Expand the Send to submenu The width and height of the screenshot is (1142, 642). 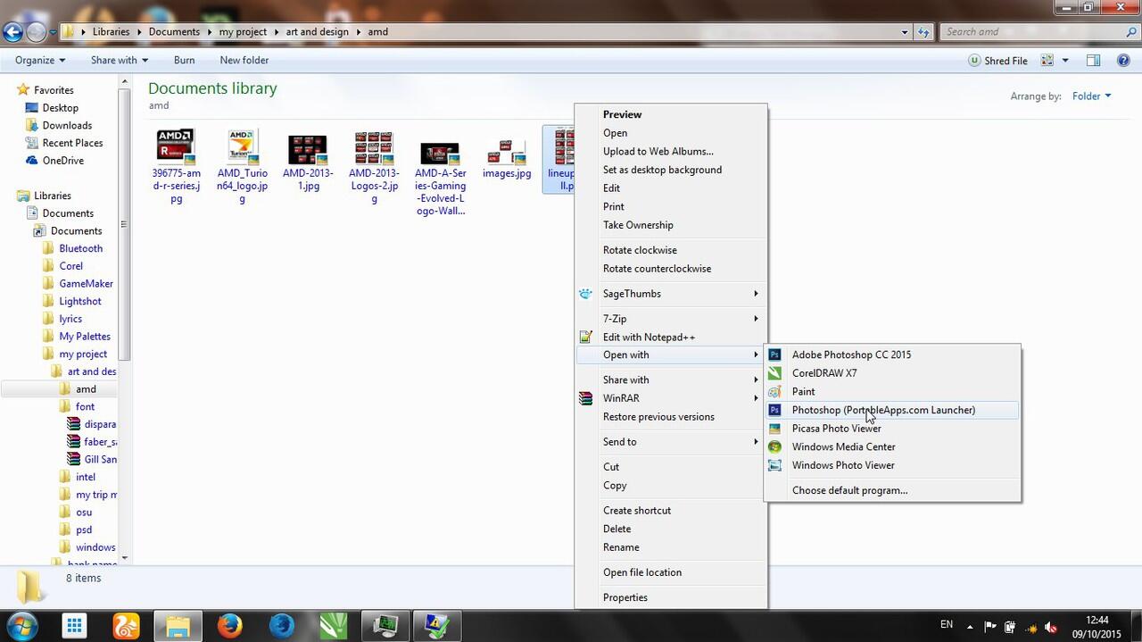point(671,441)
